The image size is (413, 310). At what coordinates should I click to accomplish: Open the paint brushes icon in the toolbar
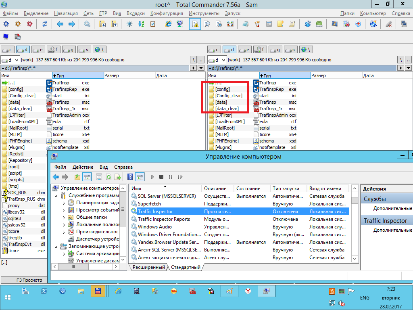pos(257,24)
